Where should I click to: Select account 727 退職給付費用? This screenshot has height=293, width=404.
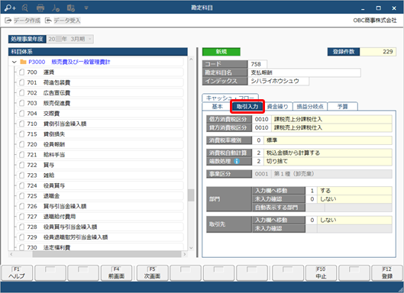101,216
